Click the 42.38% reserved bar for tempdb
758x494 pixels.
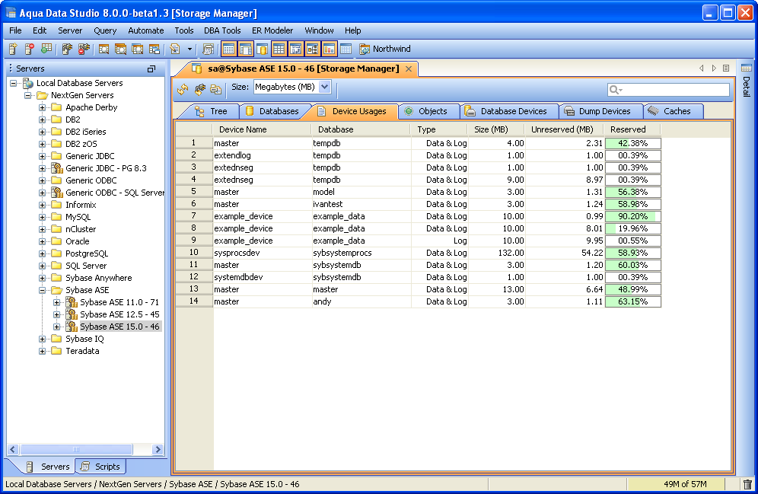632,143
